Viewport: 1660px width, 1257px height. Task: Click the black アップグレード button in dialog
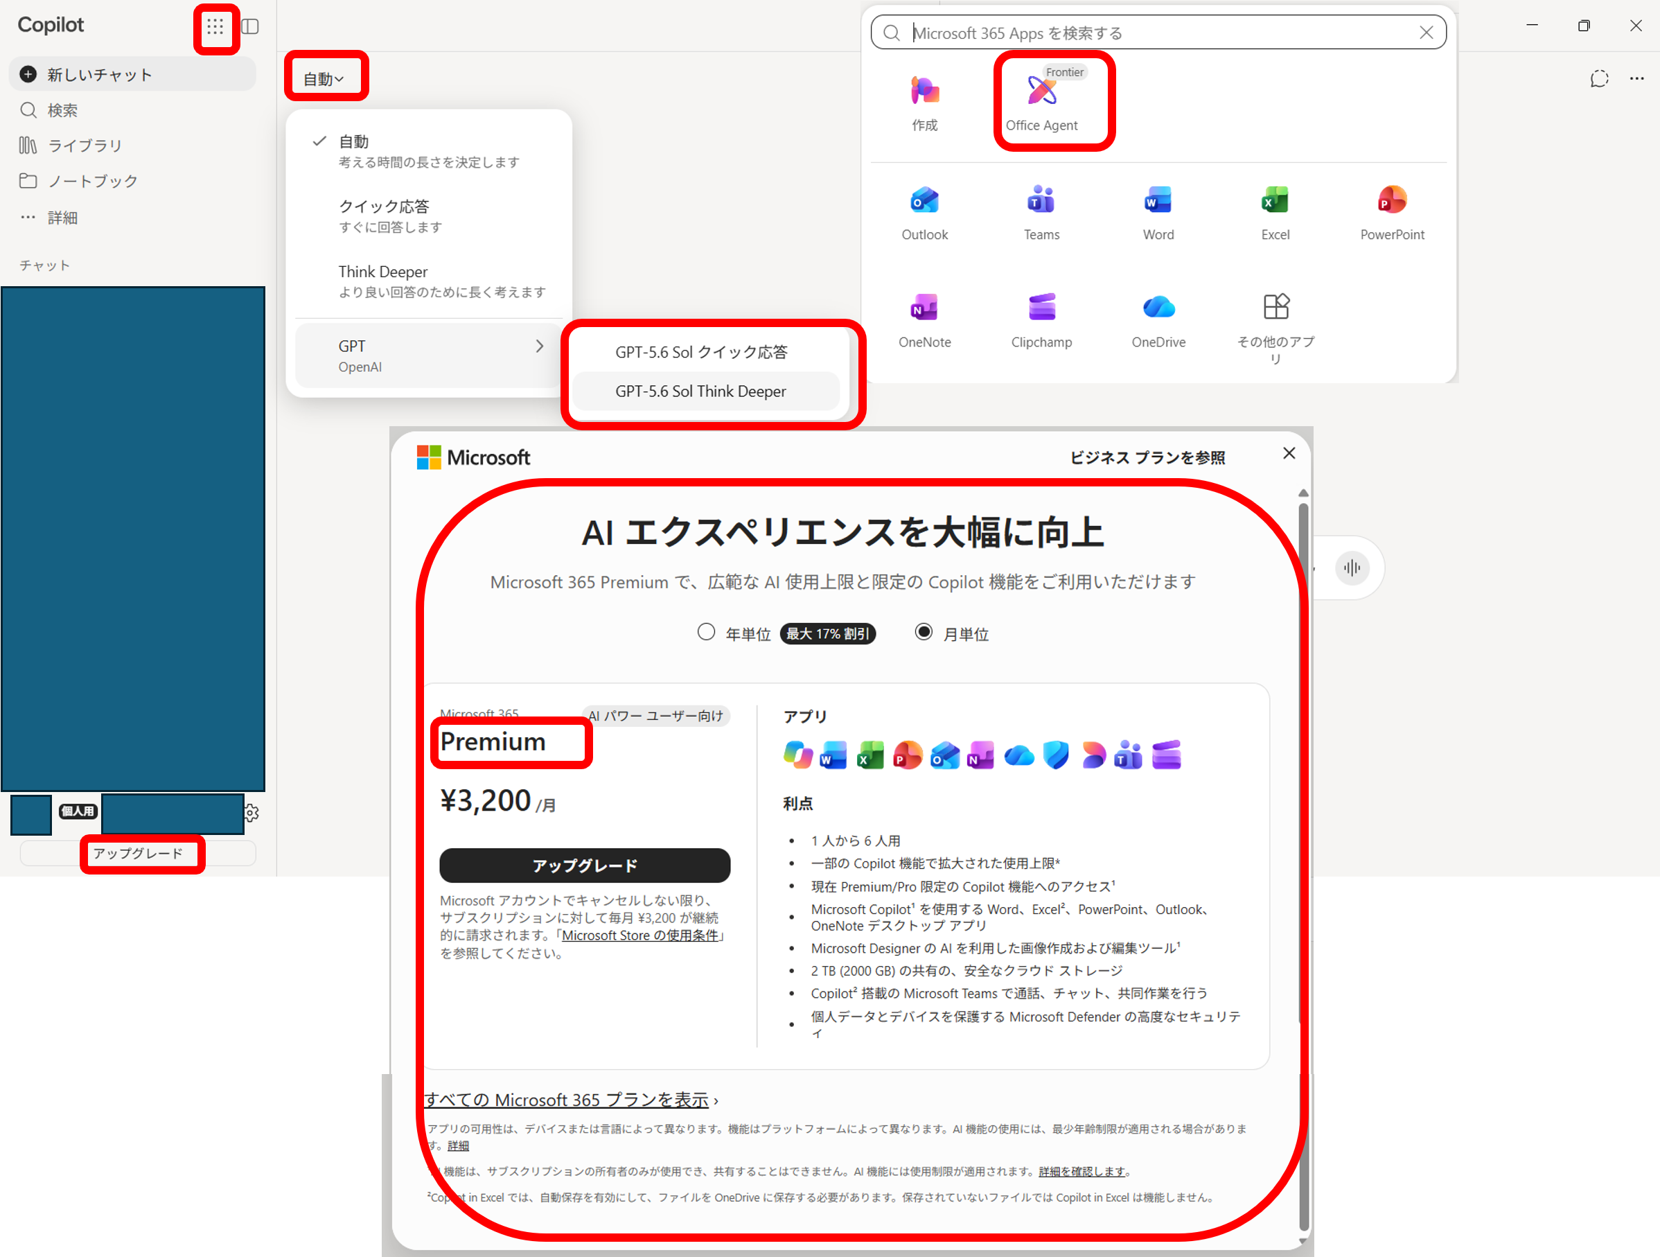(585, 865)
